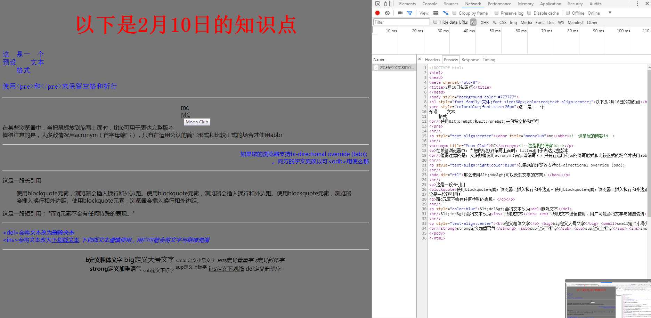Open the Audits tab
The width and height of the screenshot is (651, 318).
pos(595,4)
